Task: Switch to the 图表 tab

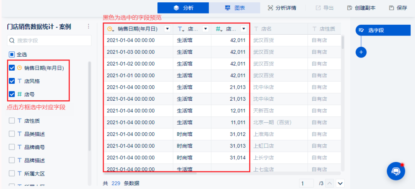Action: coord(234,8)
